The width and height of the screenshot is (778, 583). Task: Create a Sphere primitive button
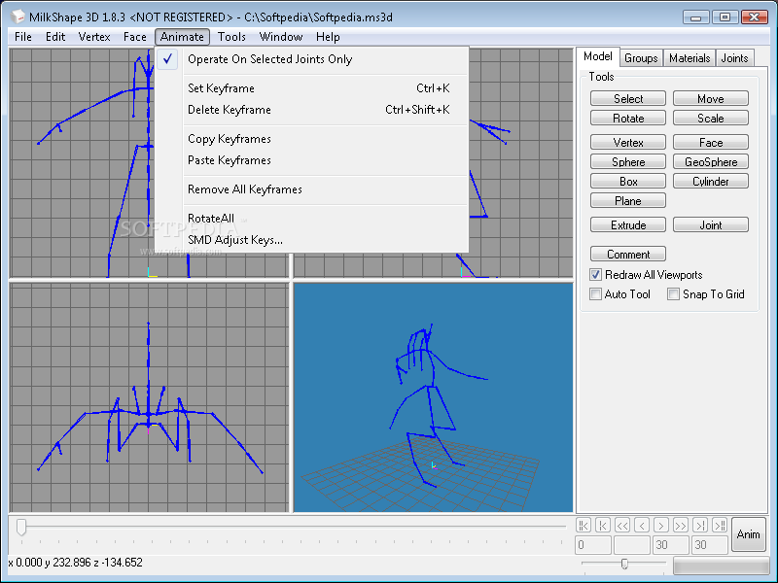pyautogui.click(x=628, y=161)
